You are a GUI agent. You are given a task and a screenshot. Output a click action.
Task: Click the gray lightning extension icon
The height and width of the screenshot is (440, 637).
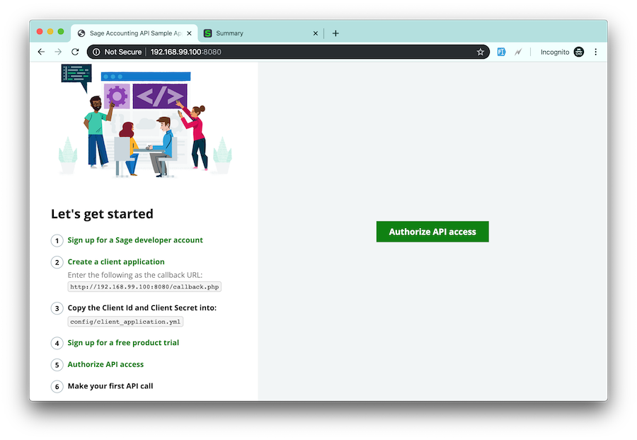(518, 52)
